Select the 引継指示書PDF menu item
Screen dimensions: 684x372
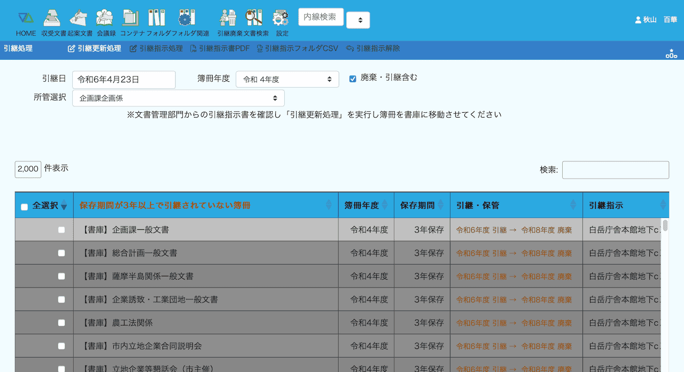coord(220,49)
